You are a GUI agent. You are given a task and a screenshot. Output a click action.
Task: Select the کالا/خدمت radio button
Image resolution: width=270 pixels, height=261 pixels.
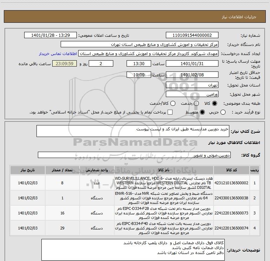coord(173,103)
